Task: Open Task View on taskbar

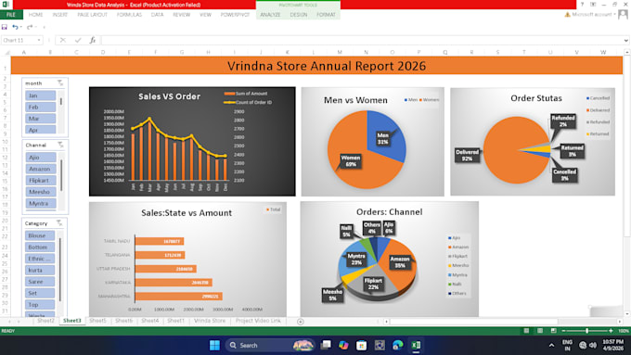Action: pos(326,346)
